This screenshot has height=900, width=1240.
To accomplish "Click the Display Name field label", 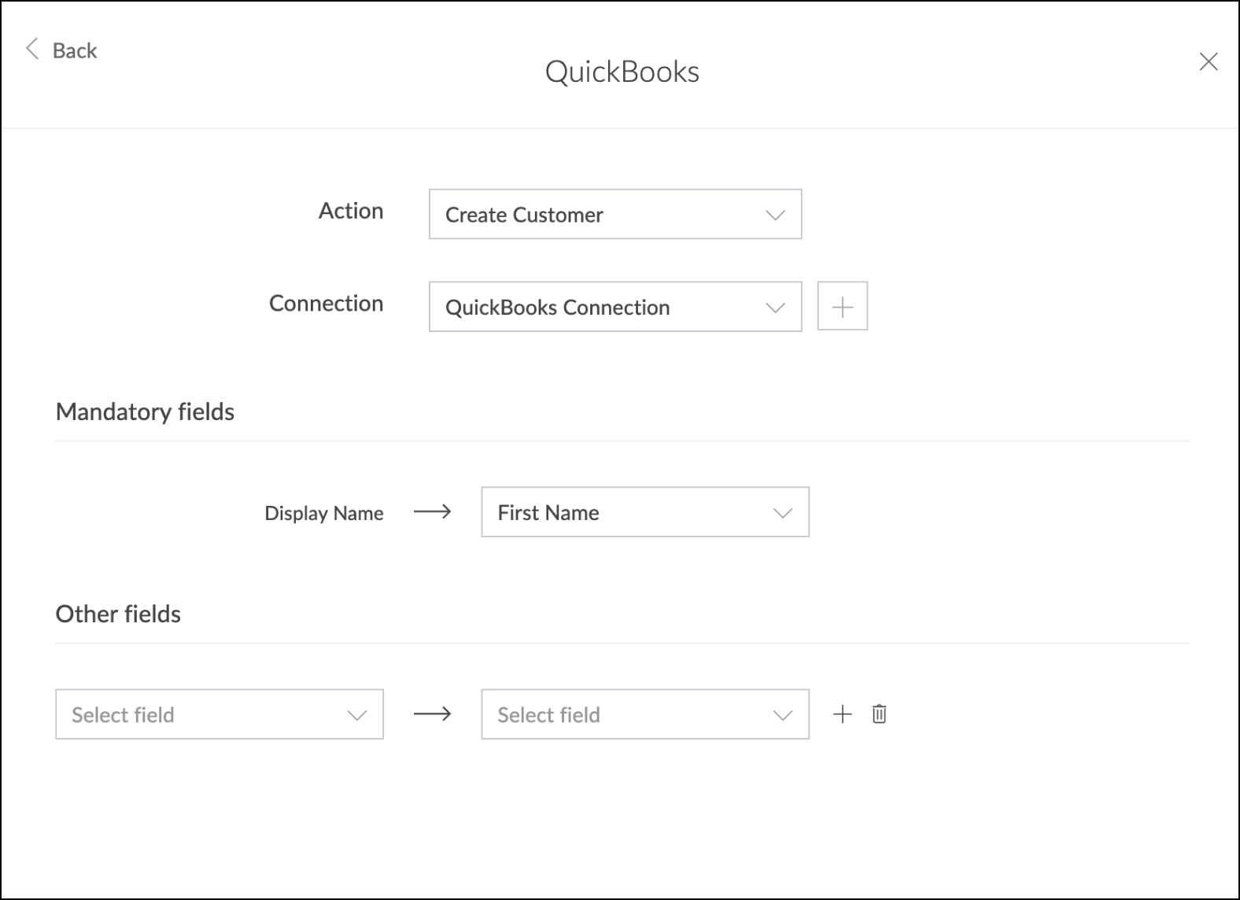I will (324, 513).
